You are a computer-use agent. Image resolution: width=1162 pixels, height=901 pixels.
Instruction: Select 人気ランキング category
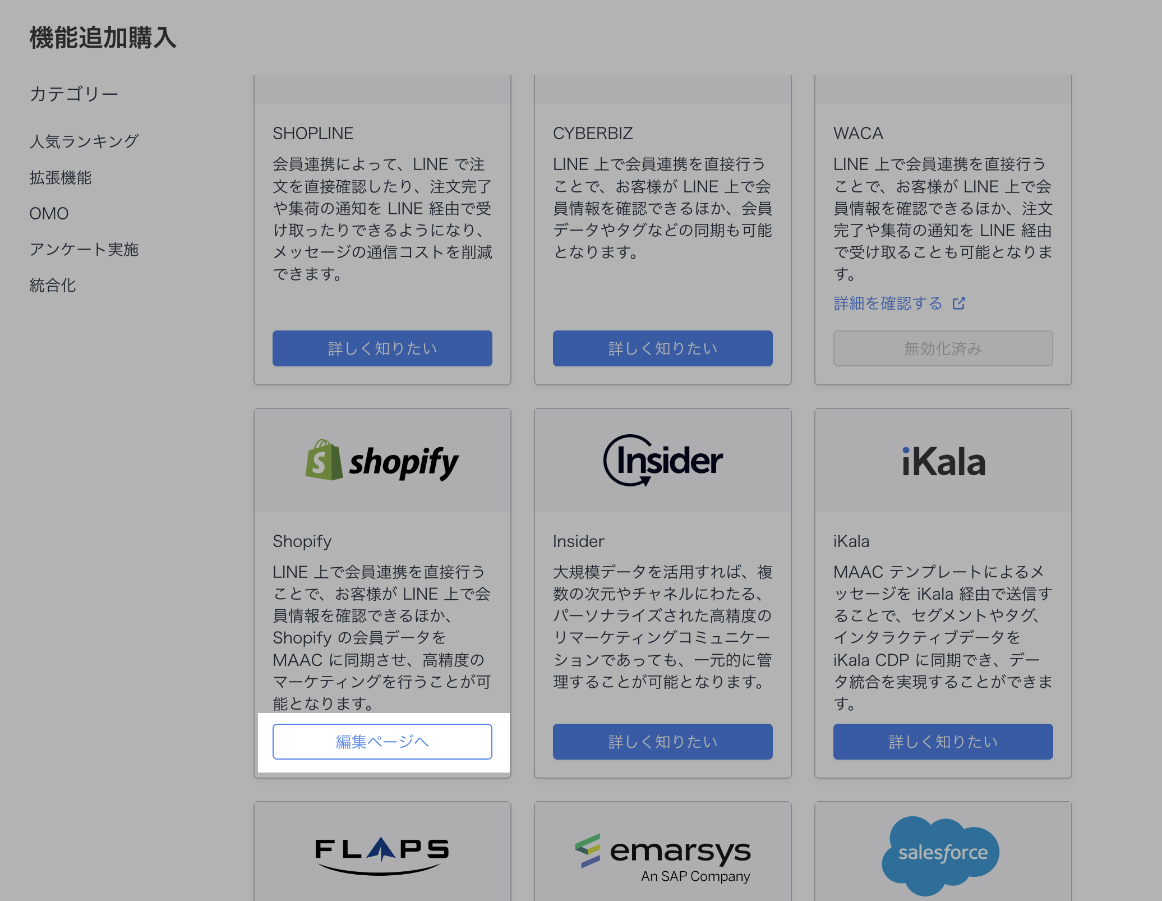(84, 141)
